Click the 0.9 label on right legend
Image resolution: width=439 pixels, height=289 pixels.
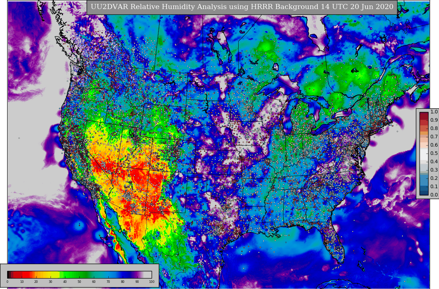tap(434, 120)
